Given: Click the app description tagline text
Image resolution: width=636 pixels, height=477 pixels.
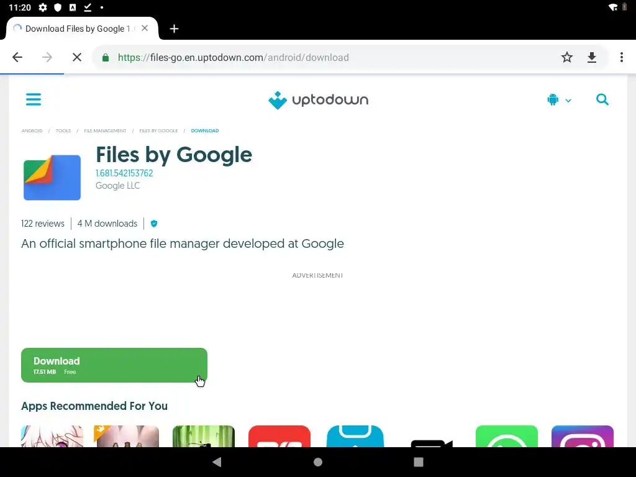Looking at the screenshot, I should click(183, 243).
